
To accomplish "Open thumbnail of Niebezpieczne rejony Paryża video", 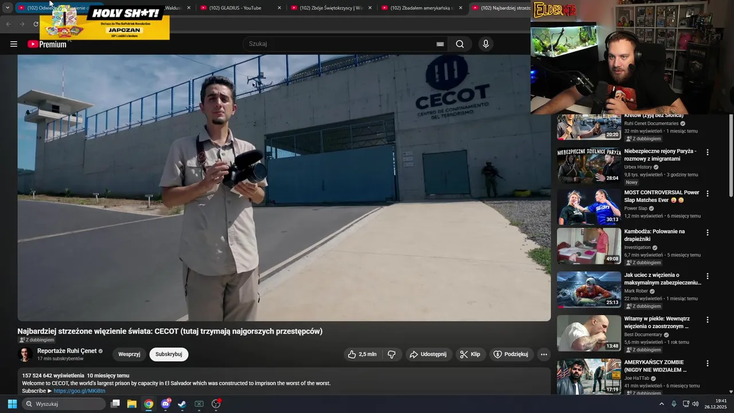I will 589,165.
